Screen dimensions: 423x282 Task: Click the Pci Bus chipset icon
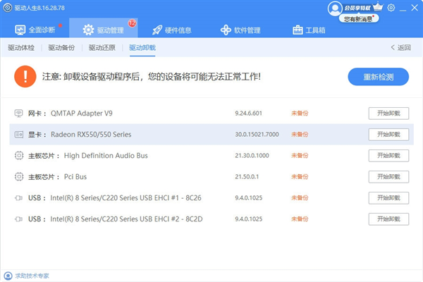[19, 177]
